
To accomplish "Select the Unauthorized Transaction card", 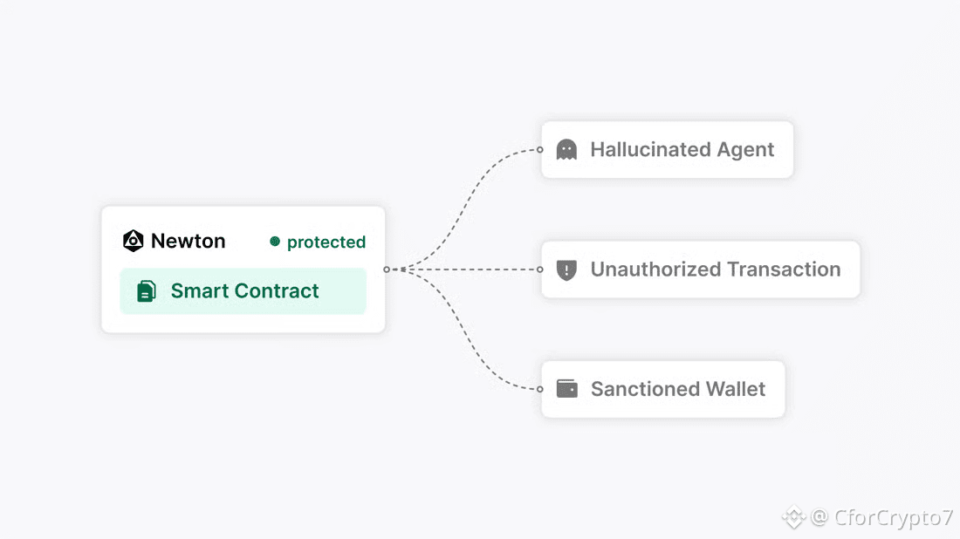I will [701, 269].
